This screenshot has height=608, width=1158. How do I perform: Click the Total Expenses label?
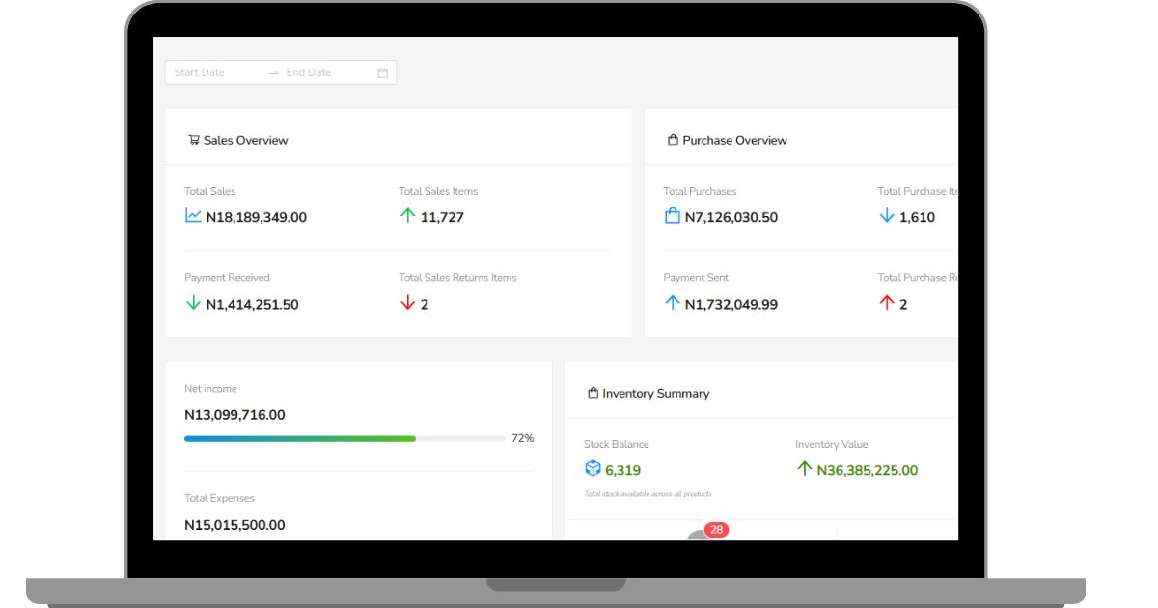[x=220, y=498]
